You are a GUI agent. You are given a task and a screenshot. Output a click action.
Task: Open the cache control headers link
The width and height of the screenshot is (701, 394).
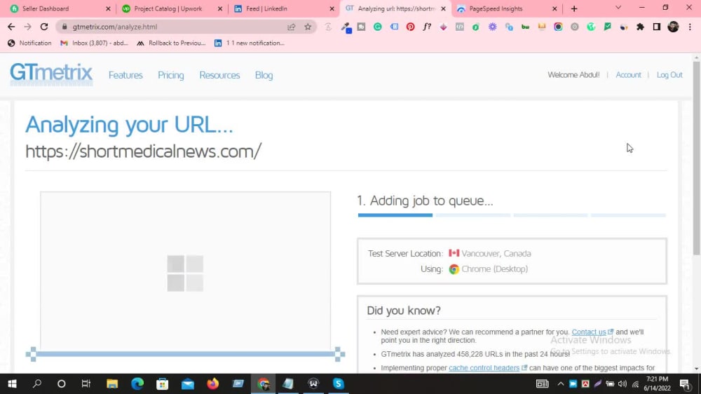click(x=484, y=367)
